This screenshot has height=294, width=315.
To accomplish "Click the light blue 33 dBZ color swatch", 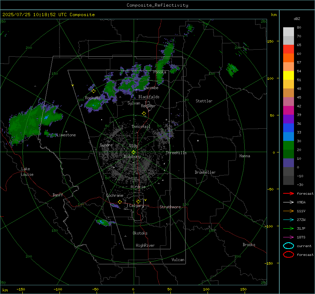I will click(x=288, y=136).
